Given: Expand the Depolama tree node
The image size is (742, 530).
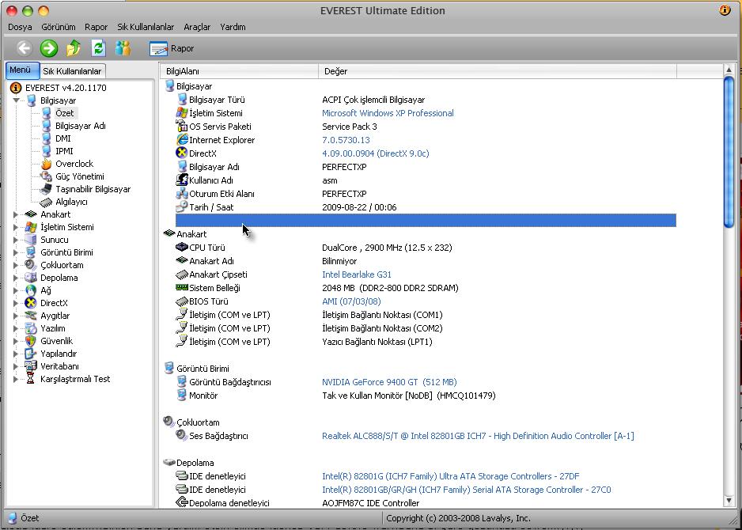Looking at the screenshot, I should tap(16, 278).
